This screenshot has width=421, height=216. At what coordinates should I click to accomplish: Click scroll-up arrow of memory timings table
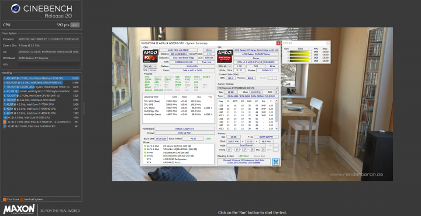coord(277,100)
